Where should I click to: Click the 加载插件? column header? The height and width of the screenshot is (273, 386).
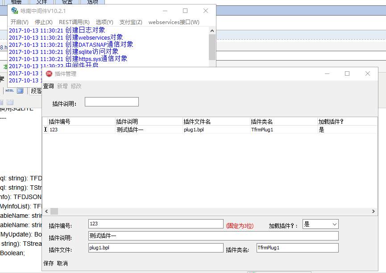point(347,122)
